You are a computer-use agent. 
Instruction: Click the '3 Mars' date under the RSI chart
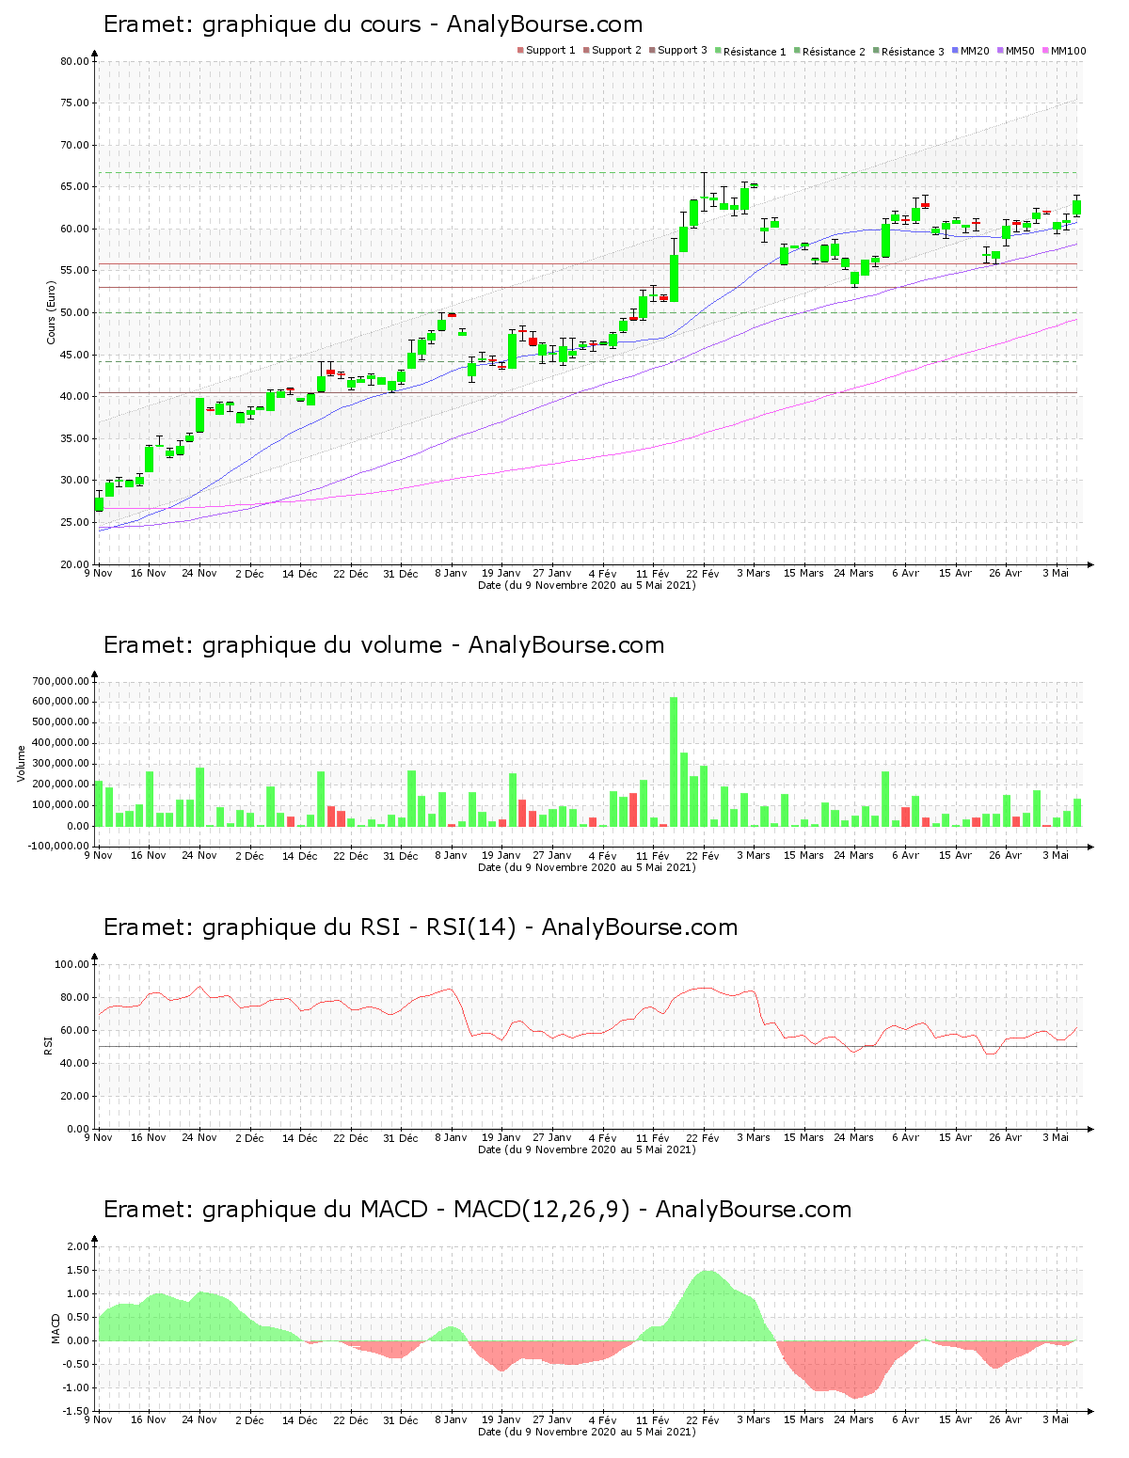[x=753, y=1137]
